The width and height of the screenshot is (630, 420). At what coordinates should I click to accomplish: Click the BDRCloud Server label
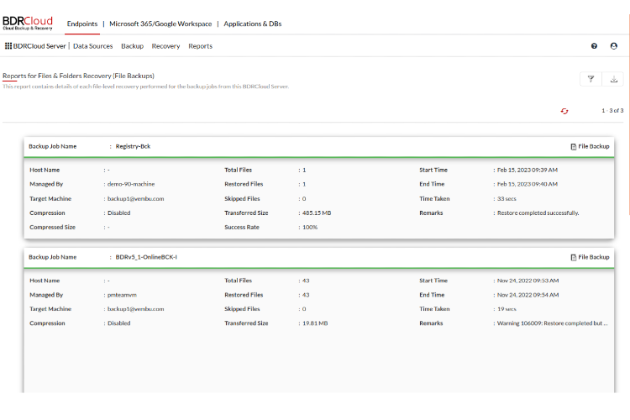39,46
